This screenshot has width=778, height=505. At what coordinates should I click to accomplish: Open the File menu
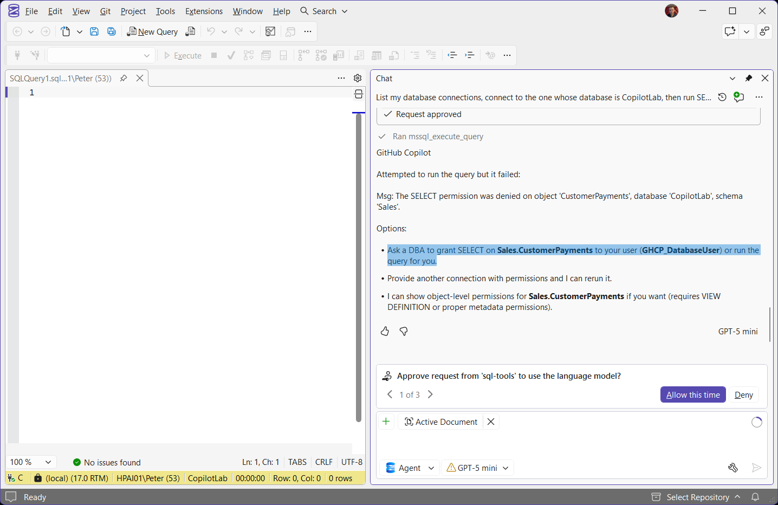tap(31, 11)
